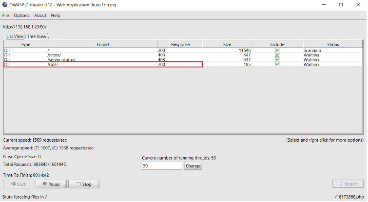Open the About menu
Screen dimensions: 368x202
[x=40, y=16]
